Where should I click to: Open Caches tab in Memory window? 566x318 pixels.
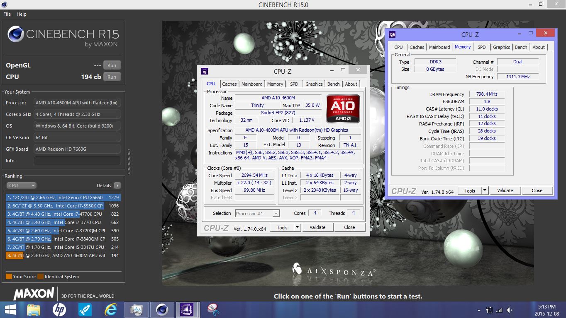(417, 47)
